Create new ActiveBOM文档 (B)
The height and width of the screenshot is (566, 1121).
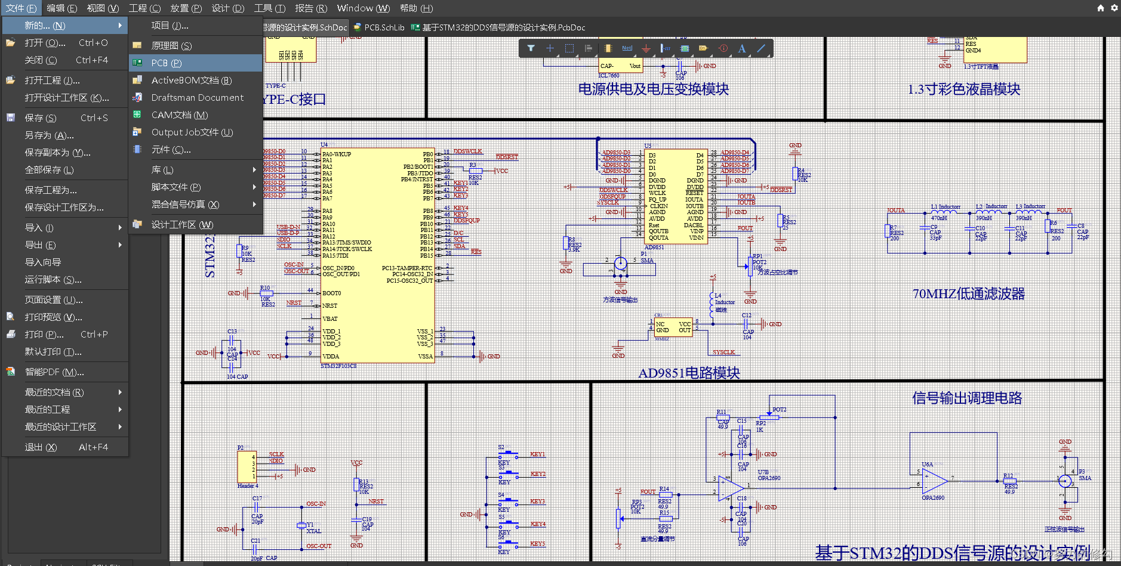pos(196,80)
